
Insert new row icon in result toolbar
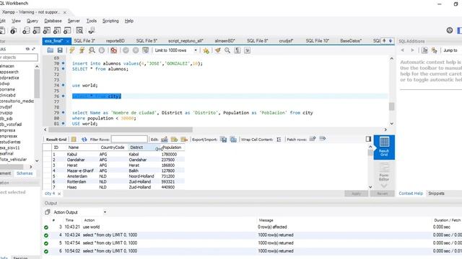click(x=175, y=139)
